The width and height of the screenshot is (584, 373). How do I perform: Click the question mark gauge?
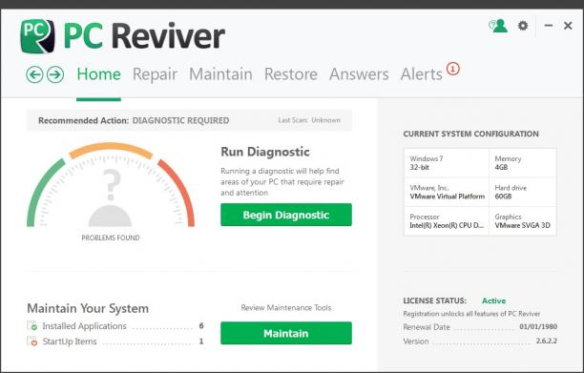point(111,186)
